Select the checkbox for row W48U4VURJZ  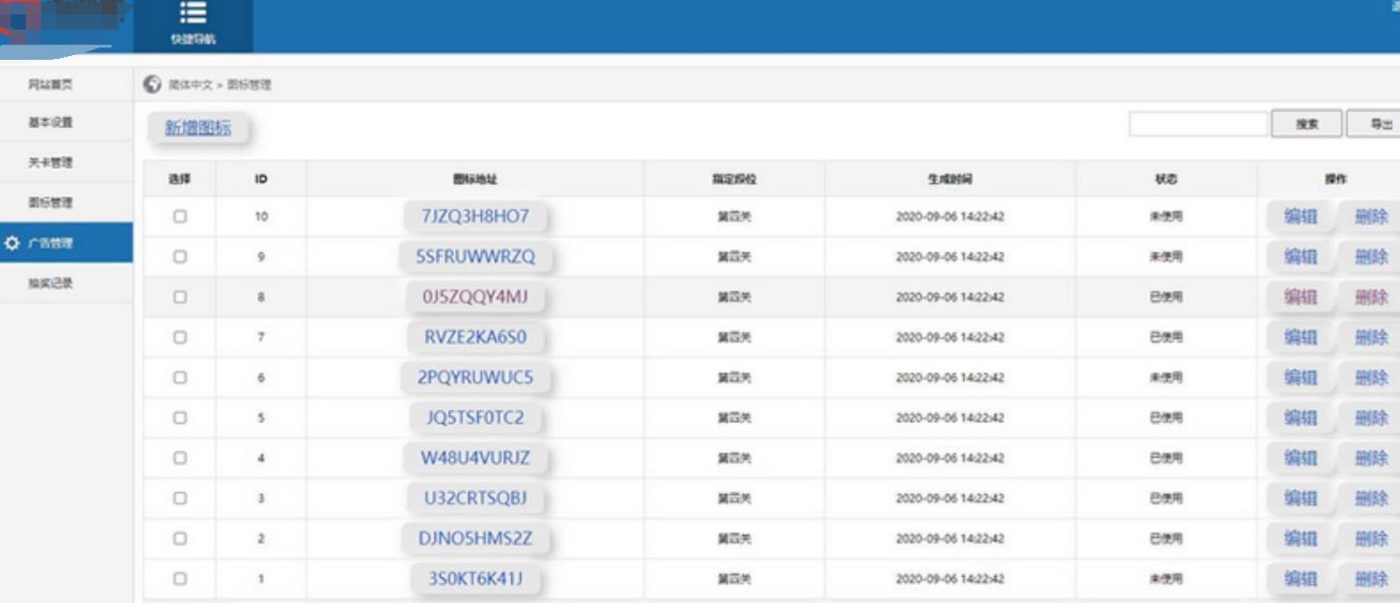pyautogui.click(x=180, y=458)
